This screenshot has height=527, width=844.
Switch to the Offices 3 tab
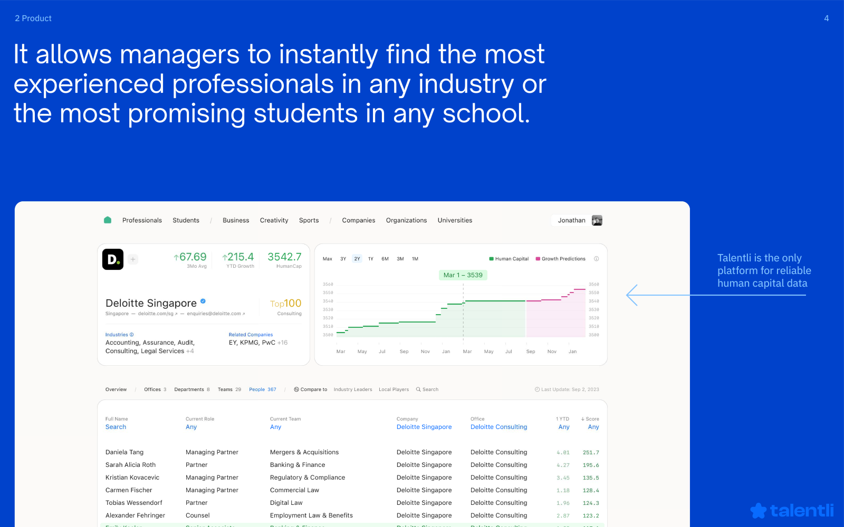point(155,389)
